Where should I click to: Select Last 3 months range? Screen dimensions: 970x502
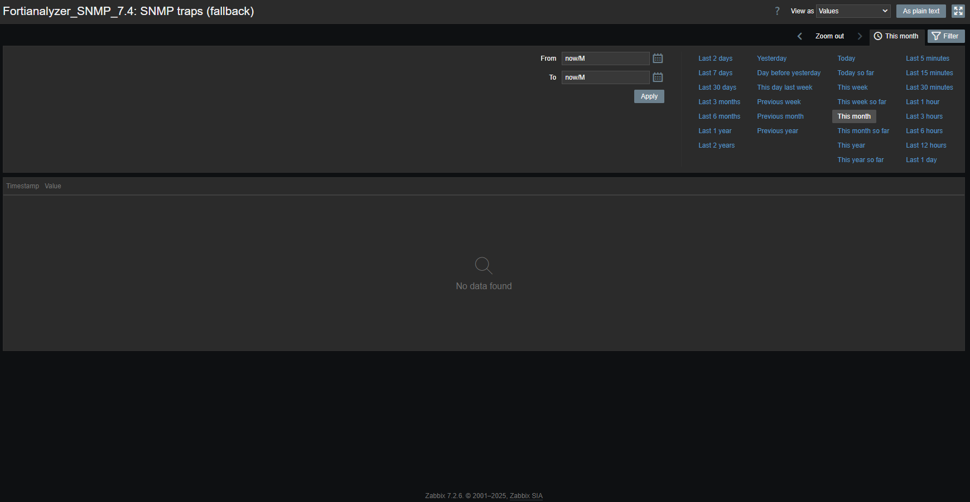pyautogui.click(x=719, y=102)
